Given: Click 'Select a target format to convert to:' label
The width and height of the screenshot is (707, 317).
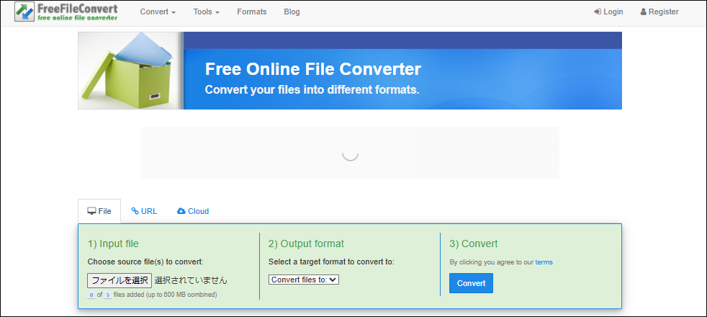Looking at the screenshot, I should click(331, 262).
